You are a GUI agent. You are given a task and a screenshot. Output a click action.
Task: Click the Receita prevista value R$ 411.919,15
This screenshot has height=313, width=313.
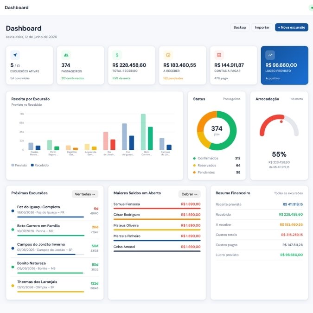[293, 204]
